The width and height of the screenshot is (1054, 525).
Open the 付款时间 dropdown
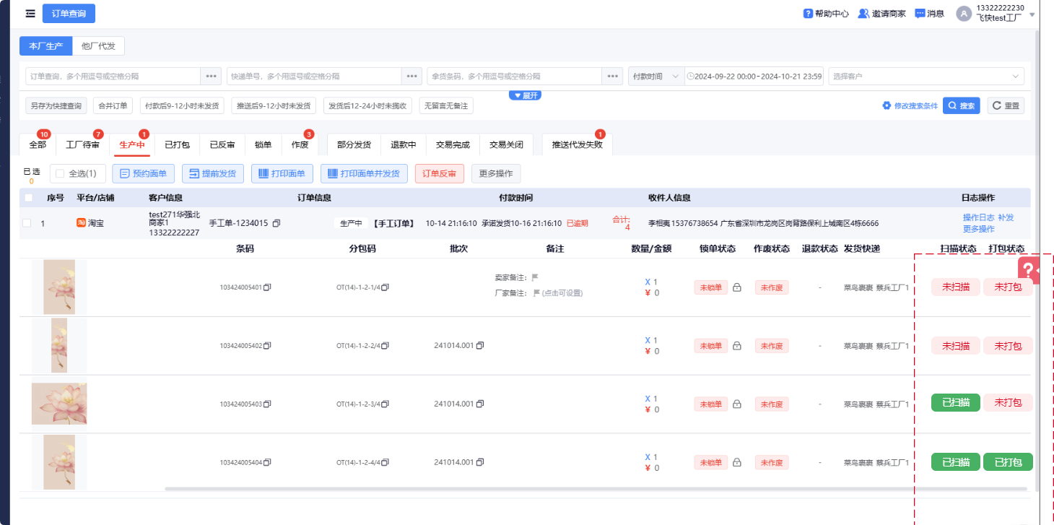pos(656,77)
